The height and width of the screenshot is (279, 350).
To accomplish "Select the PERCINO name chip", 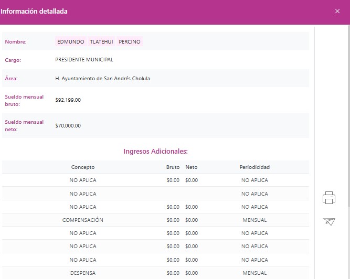I will coord(130,42).
